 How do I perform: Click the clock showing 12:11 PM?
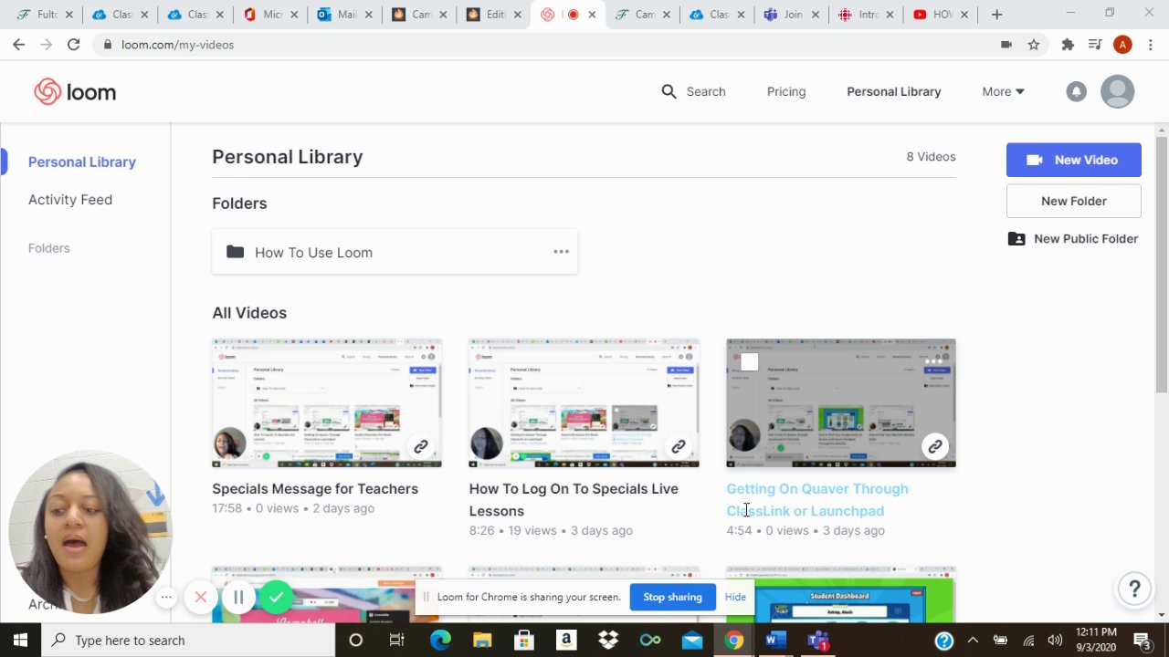point(1097,631)
